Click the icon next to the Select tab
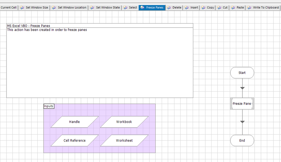Image resolution: width=281 pixels, height=162 pixels. coord(125,8)
